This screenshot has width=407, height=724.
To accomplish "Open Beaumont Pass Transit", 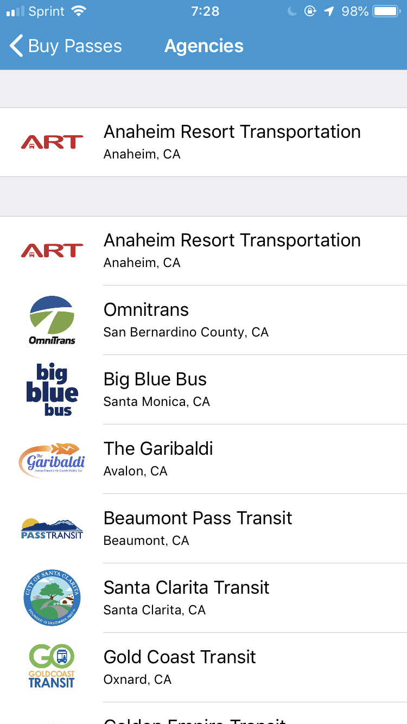I will pyautogui.click(x=203, y=529).
